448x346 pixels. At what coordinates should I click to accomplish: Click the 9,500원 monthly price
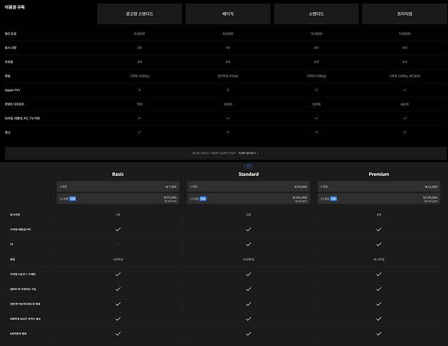(228, 34)
